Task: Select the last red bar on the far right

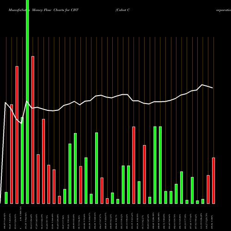Action: coord(213,181)
